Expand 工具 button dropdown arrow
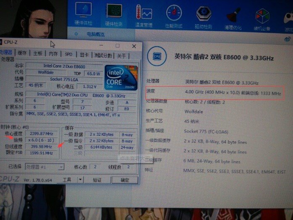293x220 pixels. (x=80, y=180)
